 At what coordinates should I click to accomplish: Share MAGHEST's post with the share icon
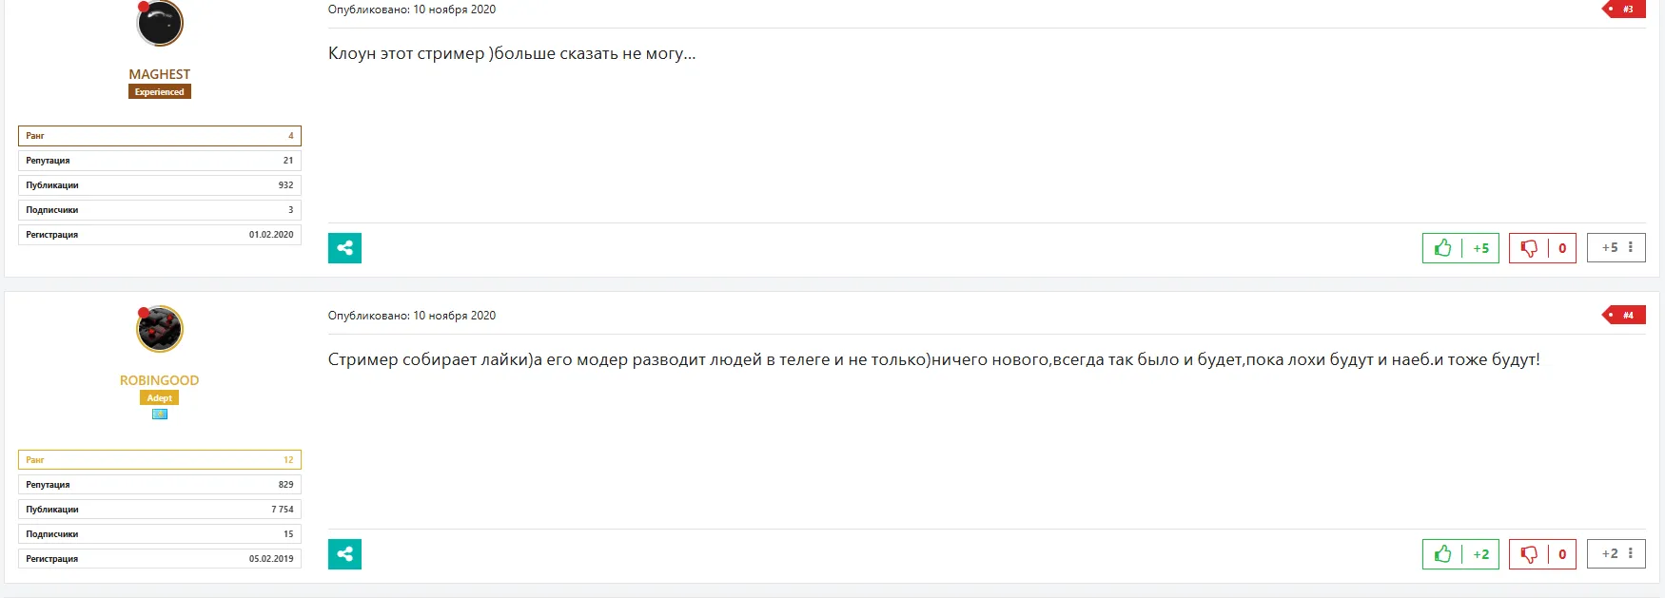[x=344, y=248]
